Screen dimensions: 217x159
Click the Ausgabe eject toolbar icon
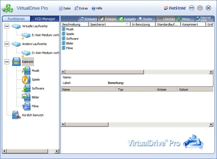121,19
